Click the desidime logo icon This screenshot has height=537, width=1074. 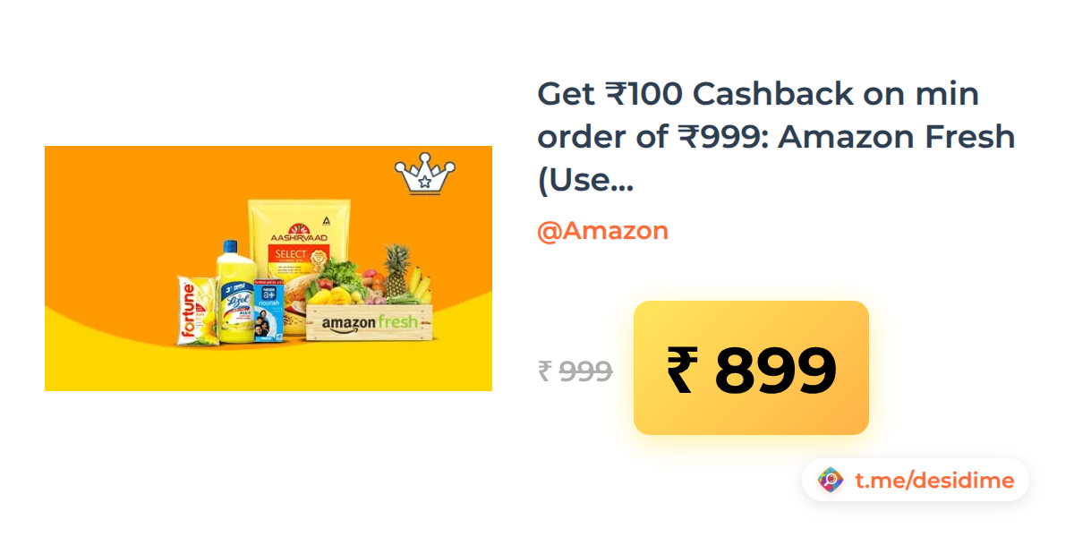click(831, 481)
